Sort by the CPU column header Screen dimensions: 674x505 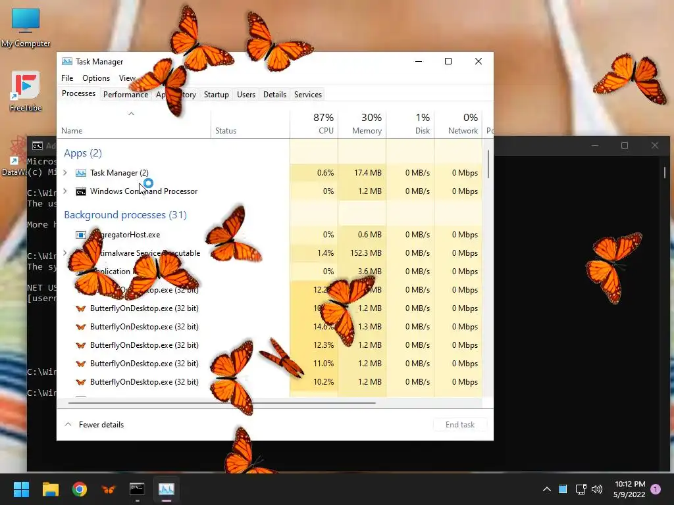click(x=314, y=124)
